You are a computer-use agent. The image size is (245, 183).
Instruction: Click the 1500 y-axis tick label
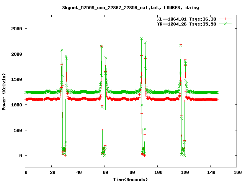tap(16, 79)
